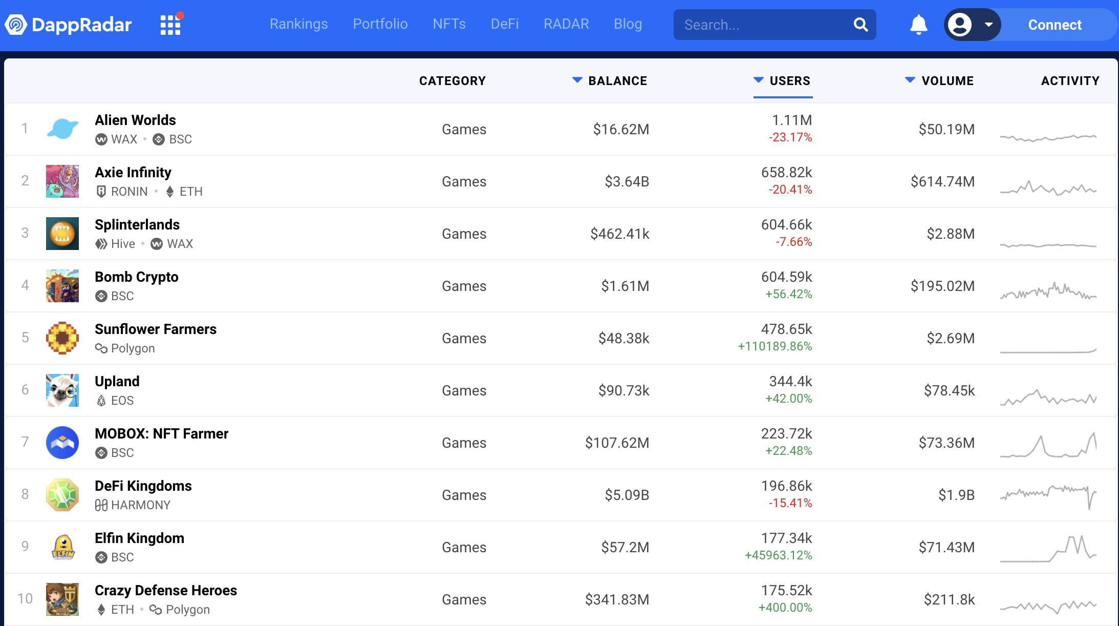Click the Splinterlands logo icon
Image resolution: width=1119 pixels, height=626 pixels.
[x=62, y=234]
